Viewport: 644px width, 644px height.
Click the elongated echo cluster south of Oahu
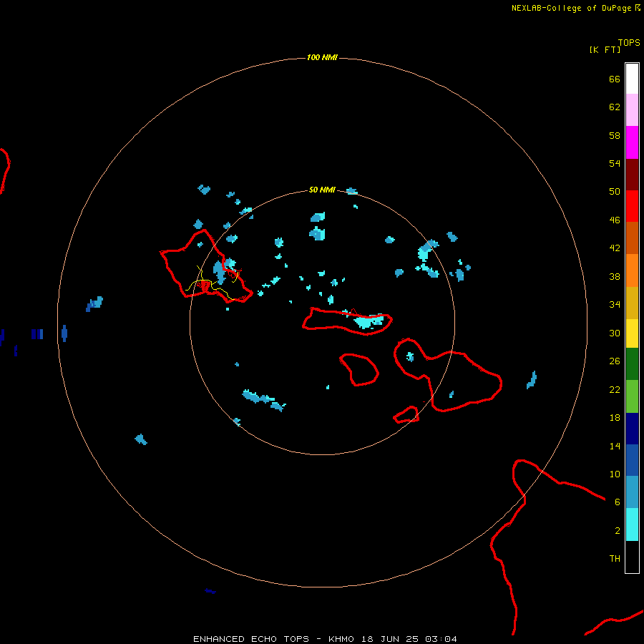(263, 399)
